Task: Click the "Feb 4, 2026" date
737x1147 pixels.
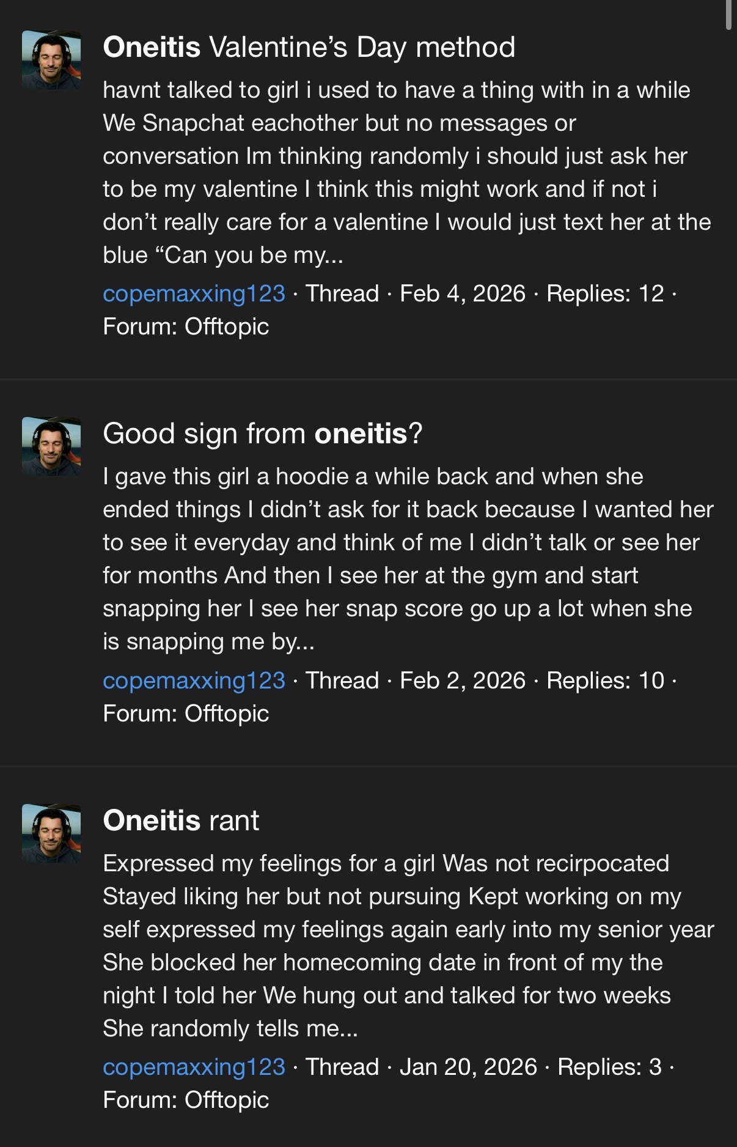Action: point(463,293)
